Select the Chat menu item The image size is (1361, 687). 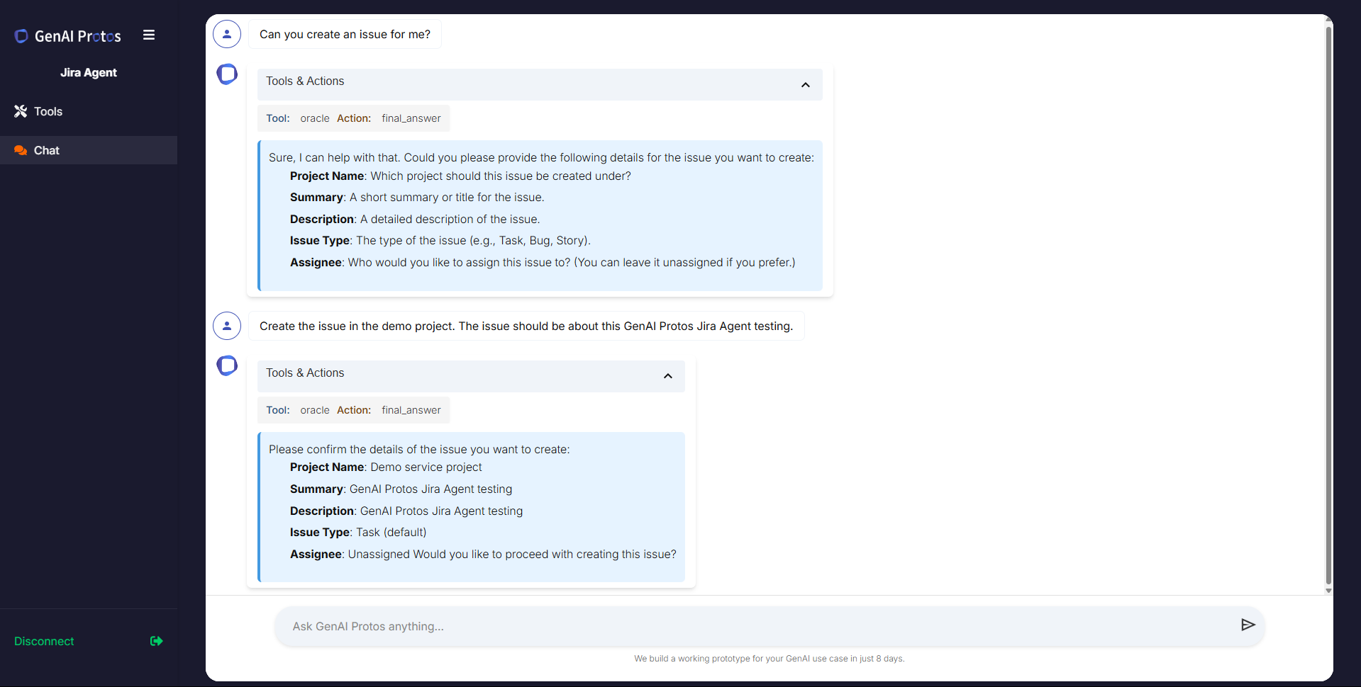pyautogui.click(x=89, y=150)
